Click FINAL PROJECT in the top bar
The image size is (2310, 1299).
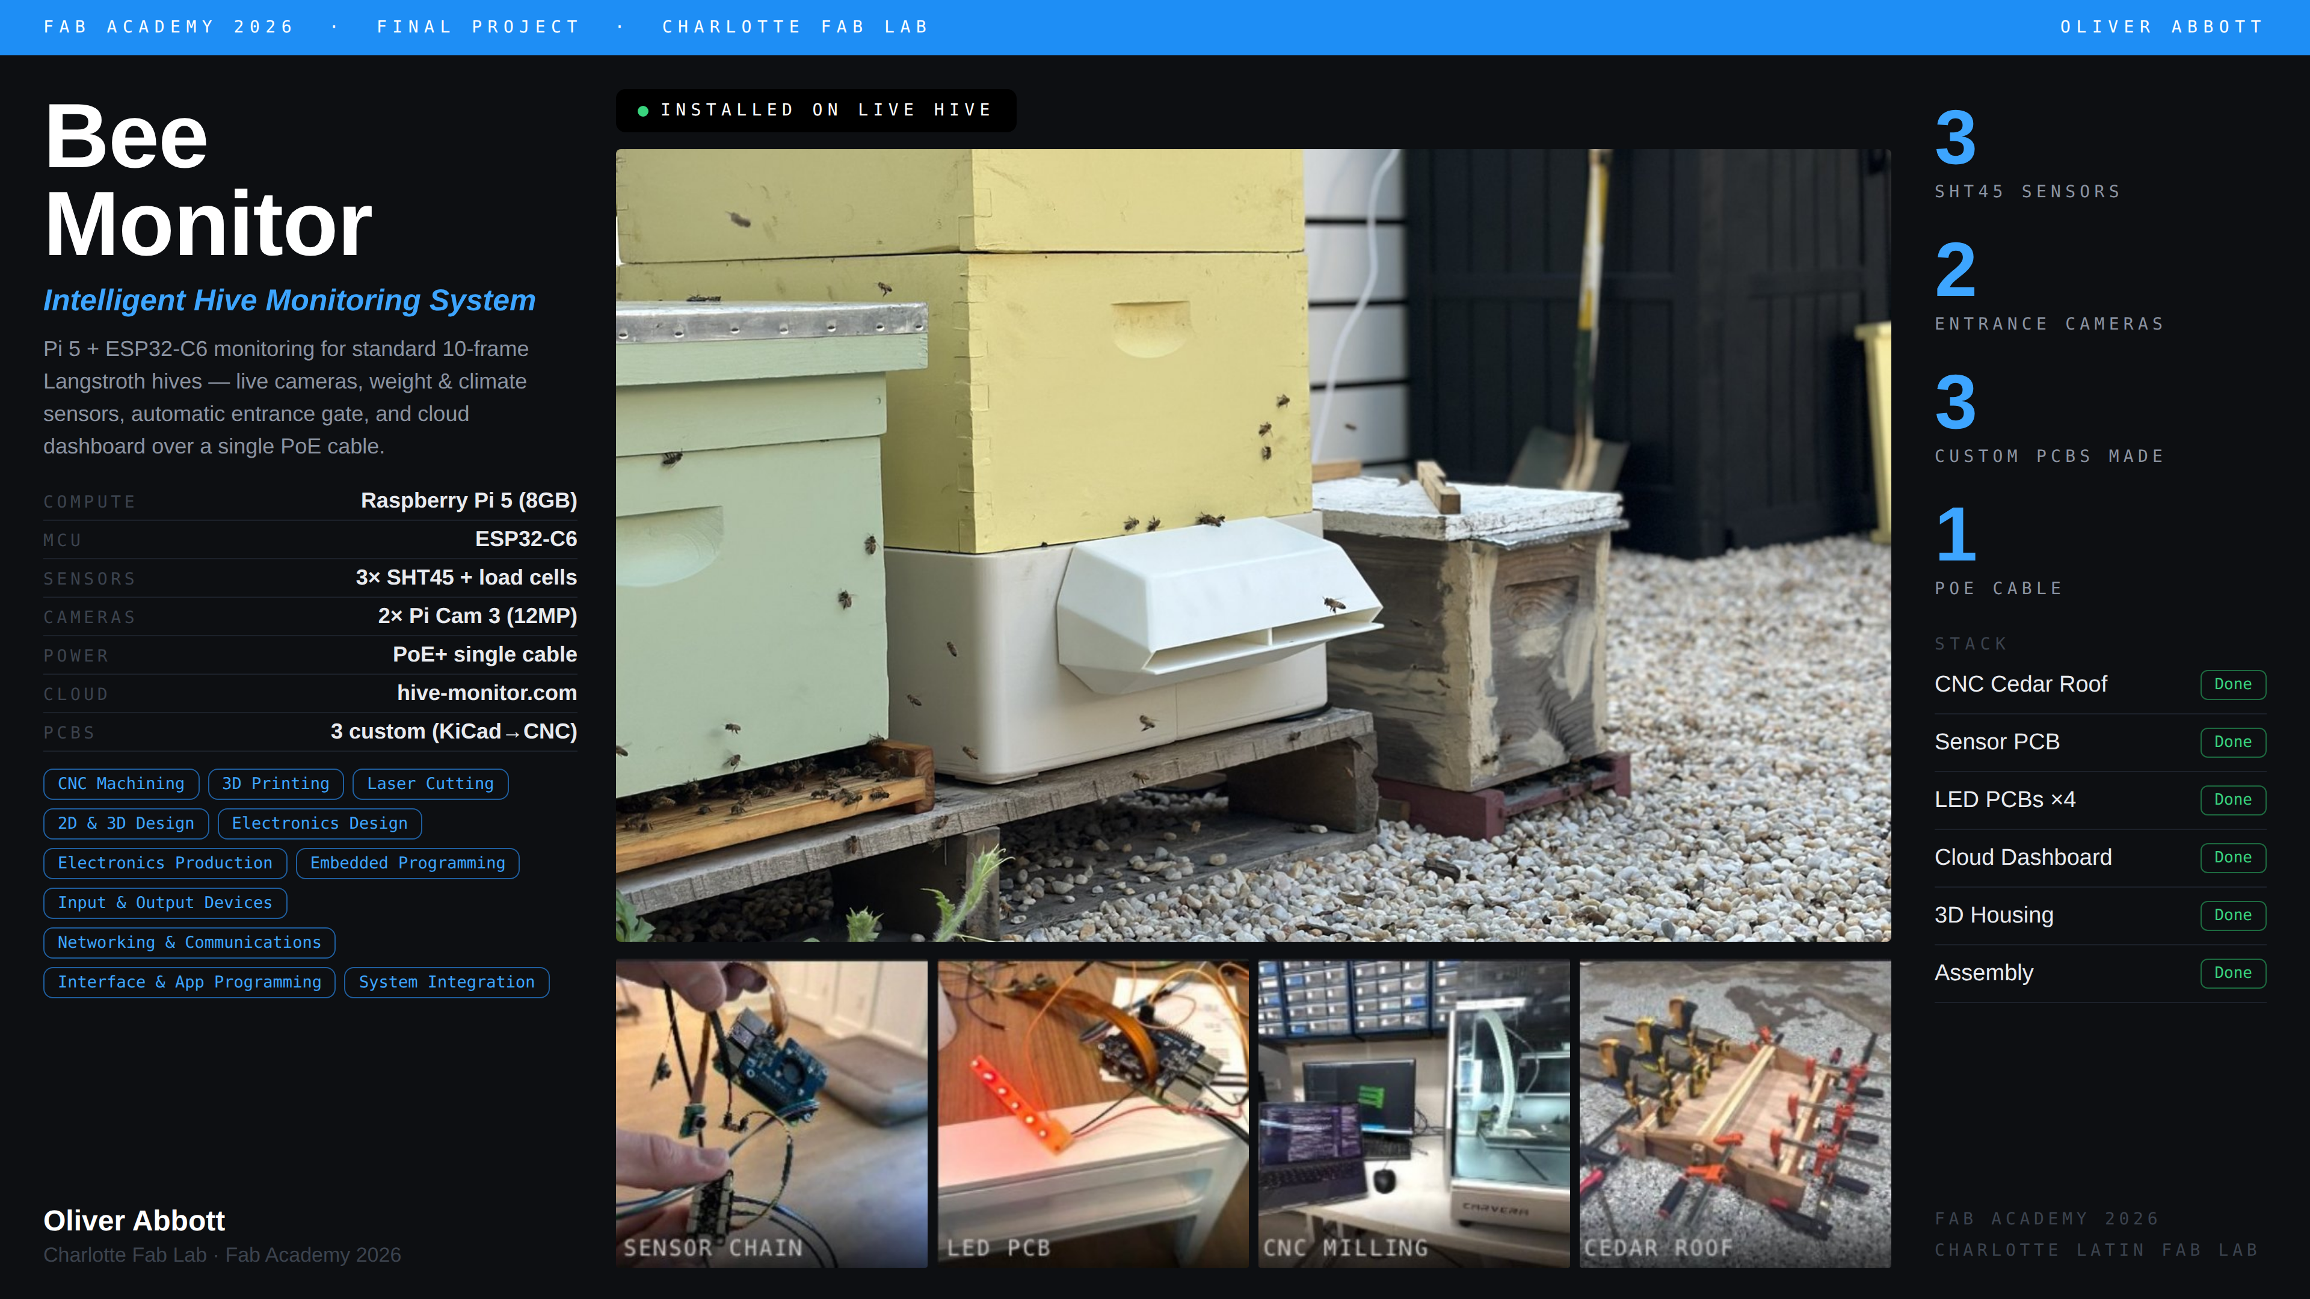click(479, 27)
